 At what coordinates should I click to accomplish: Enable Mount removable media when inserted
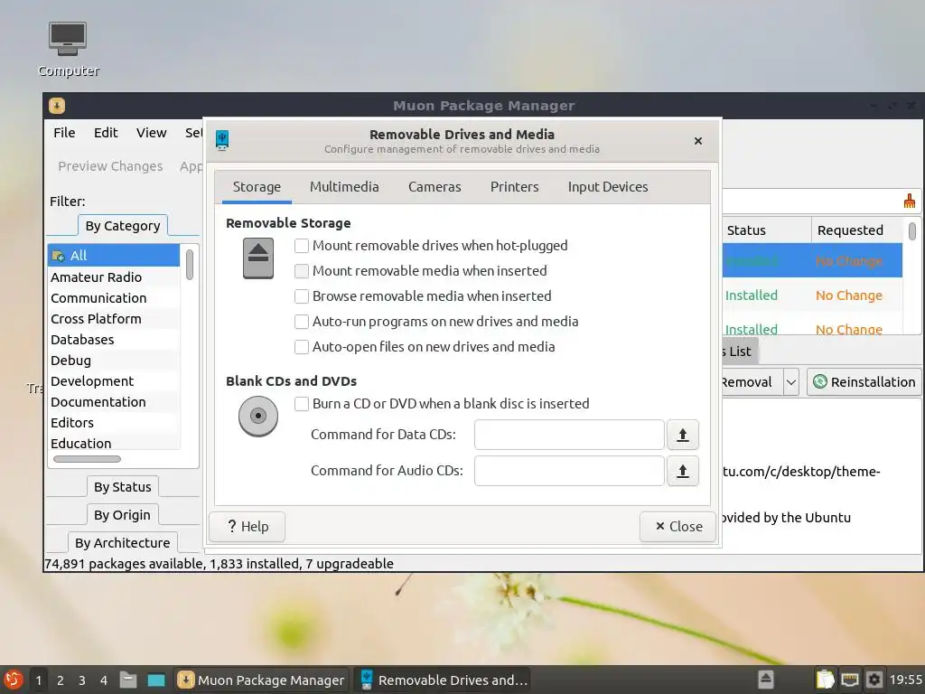click(x=302, y=271)
